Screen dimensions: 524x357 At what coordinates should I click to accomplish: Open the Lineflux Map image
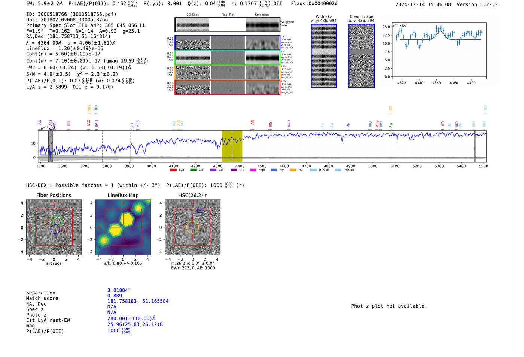click(x=123, y=227)
